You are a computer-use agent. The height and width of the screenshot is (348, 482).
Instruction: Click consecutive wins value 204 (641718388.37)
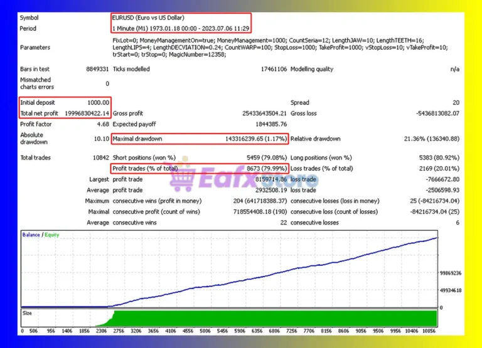[x=260, y=201]
